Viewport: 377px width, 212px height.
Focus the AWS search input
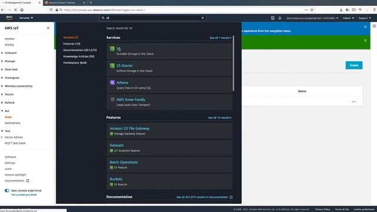(153, 18)
